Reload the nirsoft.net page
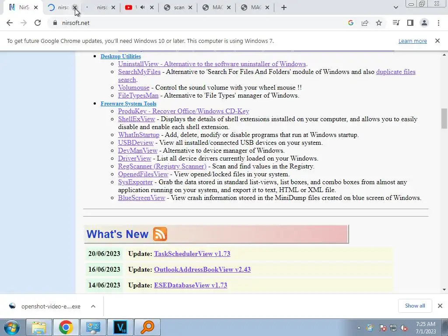This screenshot has width=448, height=336. click(x=38, y=23)
